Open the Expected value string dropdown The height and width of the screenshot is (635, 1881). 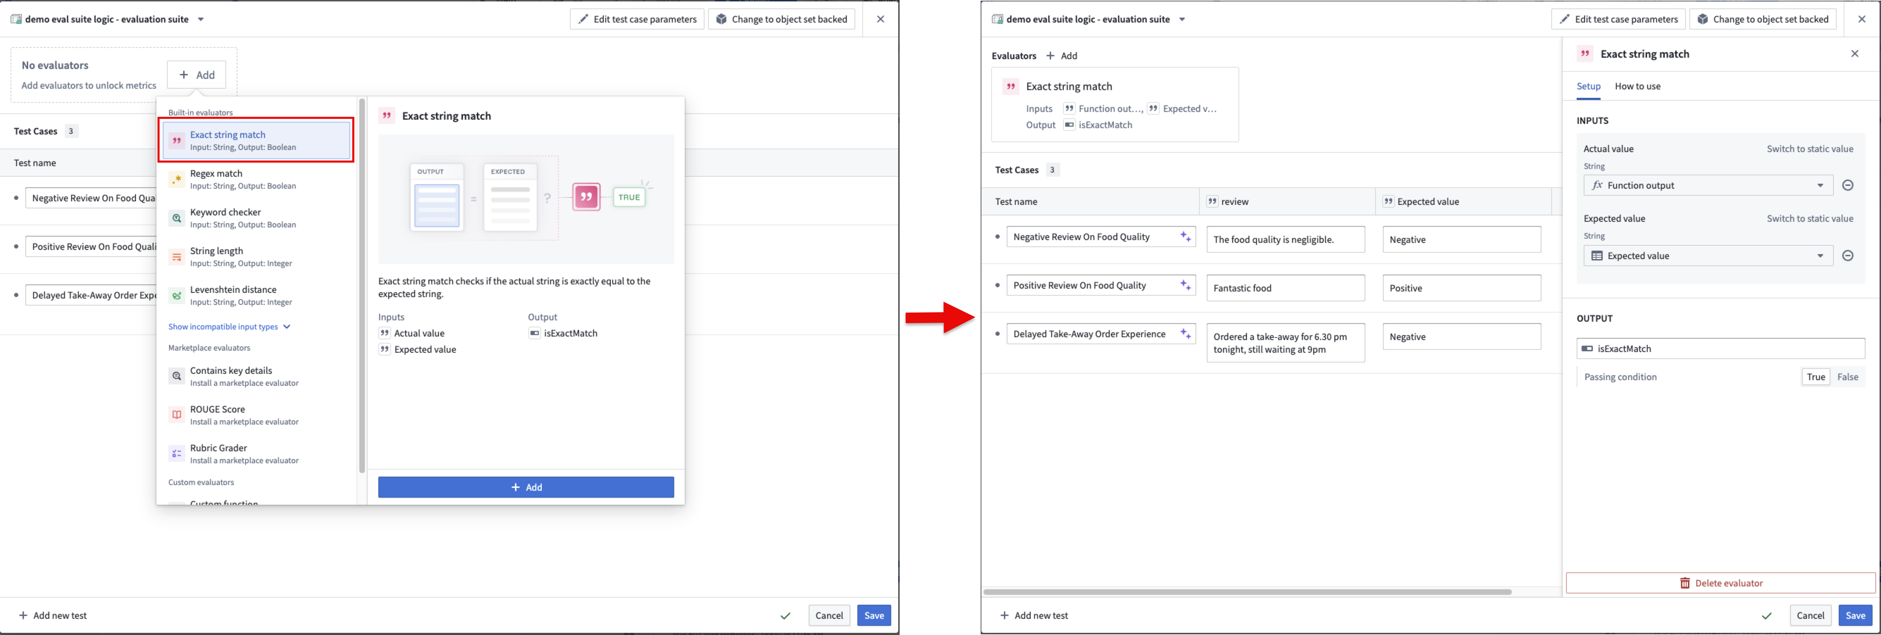tap(1820, 256)
